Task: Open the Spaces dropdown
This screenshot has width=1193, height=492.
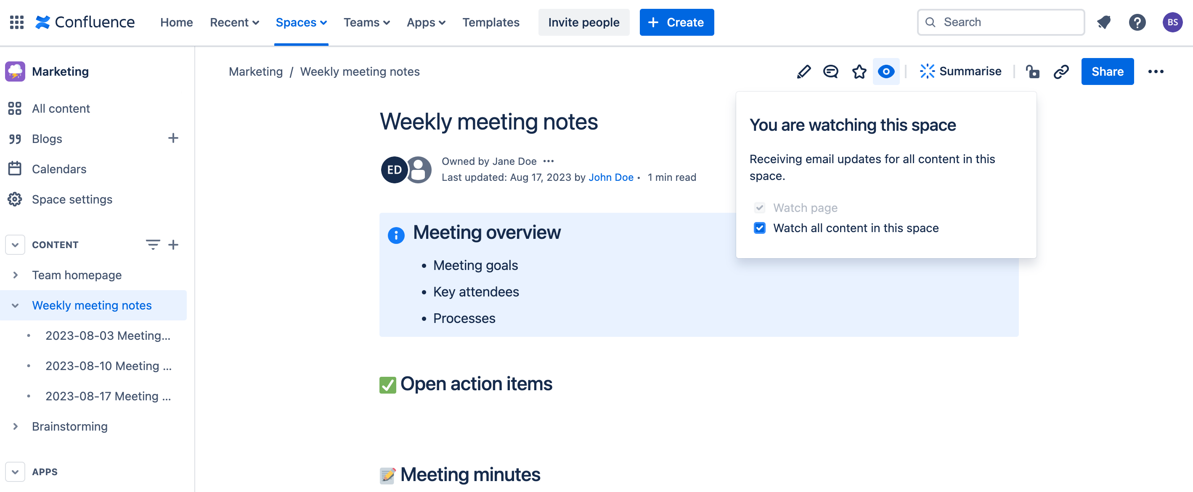Action: click(x=301, y=22)
